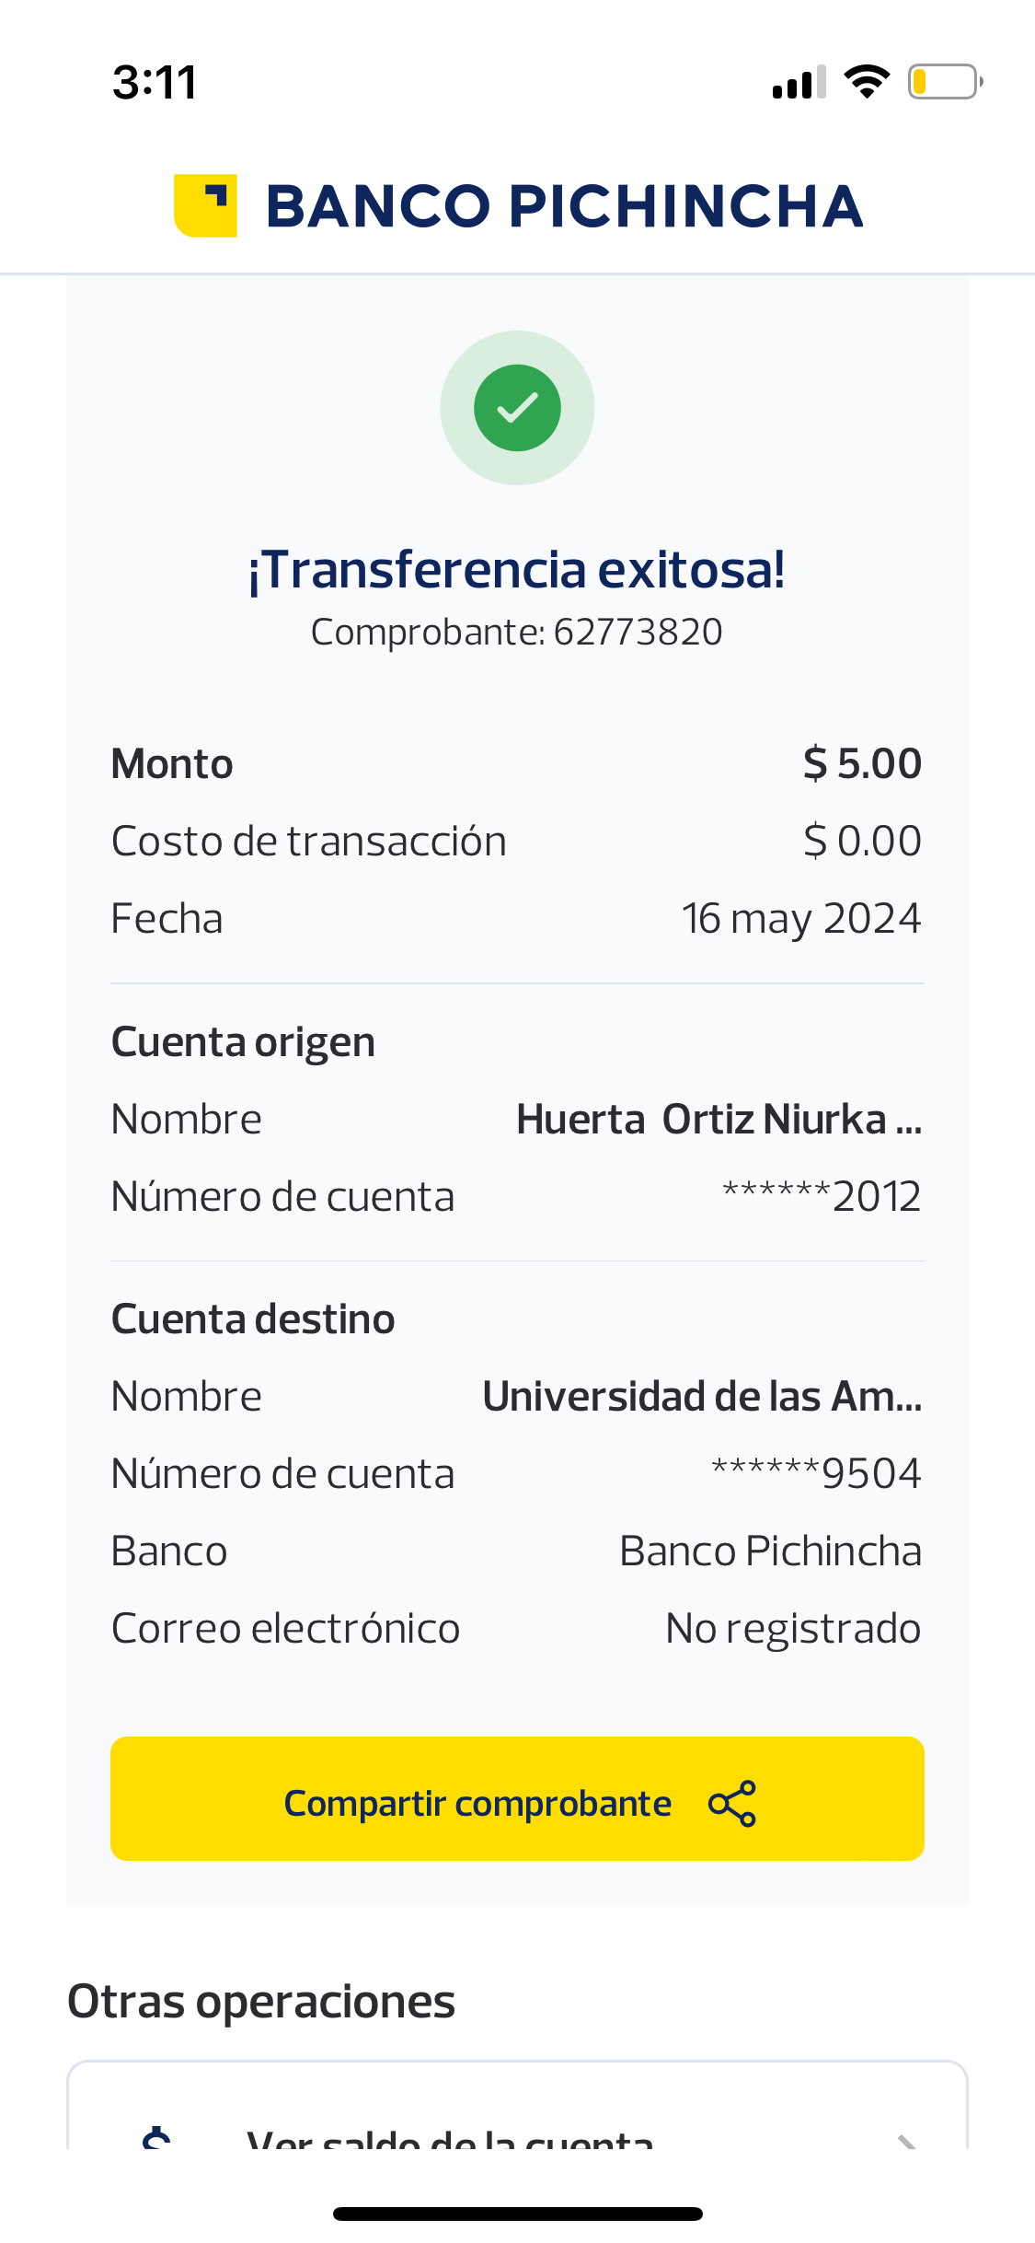Tap the battery indicator in status bar
The image size is (1035, 2243).
[x=945, y=82]
